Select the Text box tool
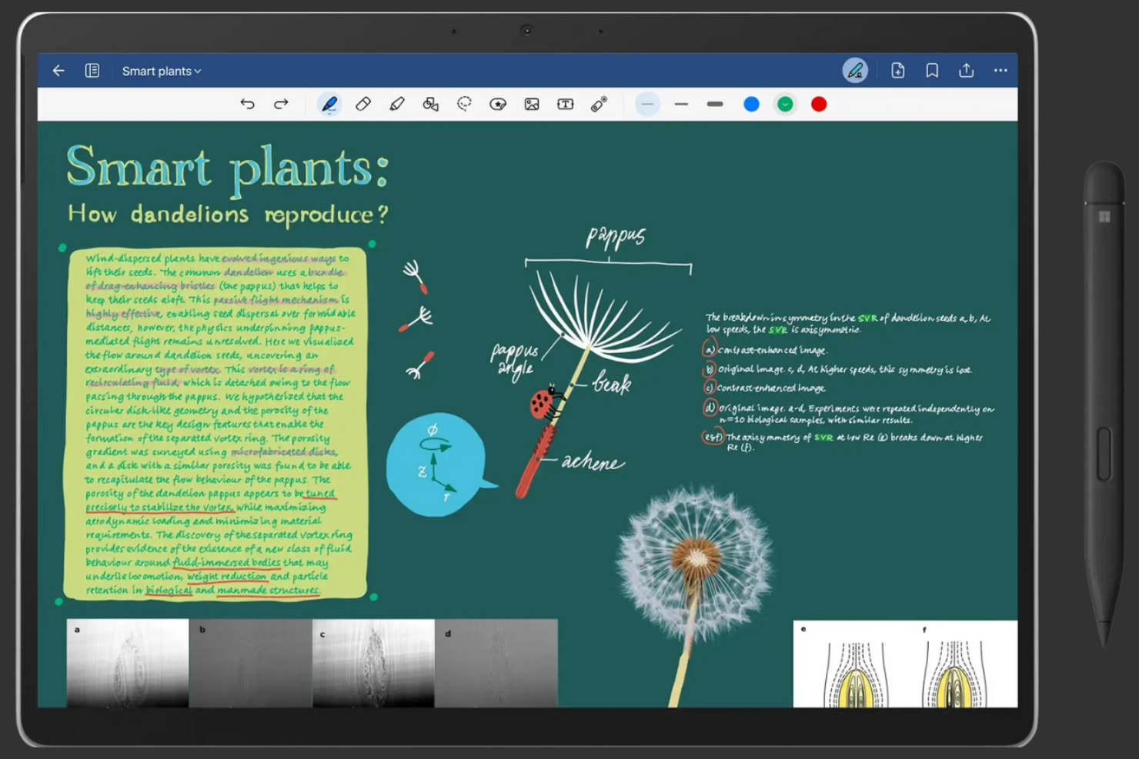 [x=565, y=104]
